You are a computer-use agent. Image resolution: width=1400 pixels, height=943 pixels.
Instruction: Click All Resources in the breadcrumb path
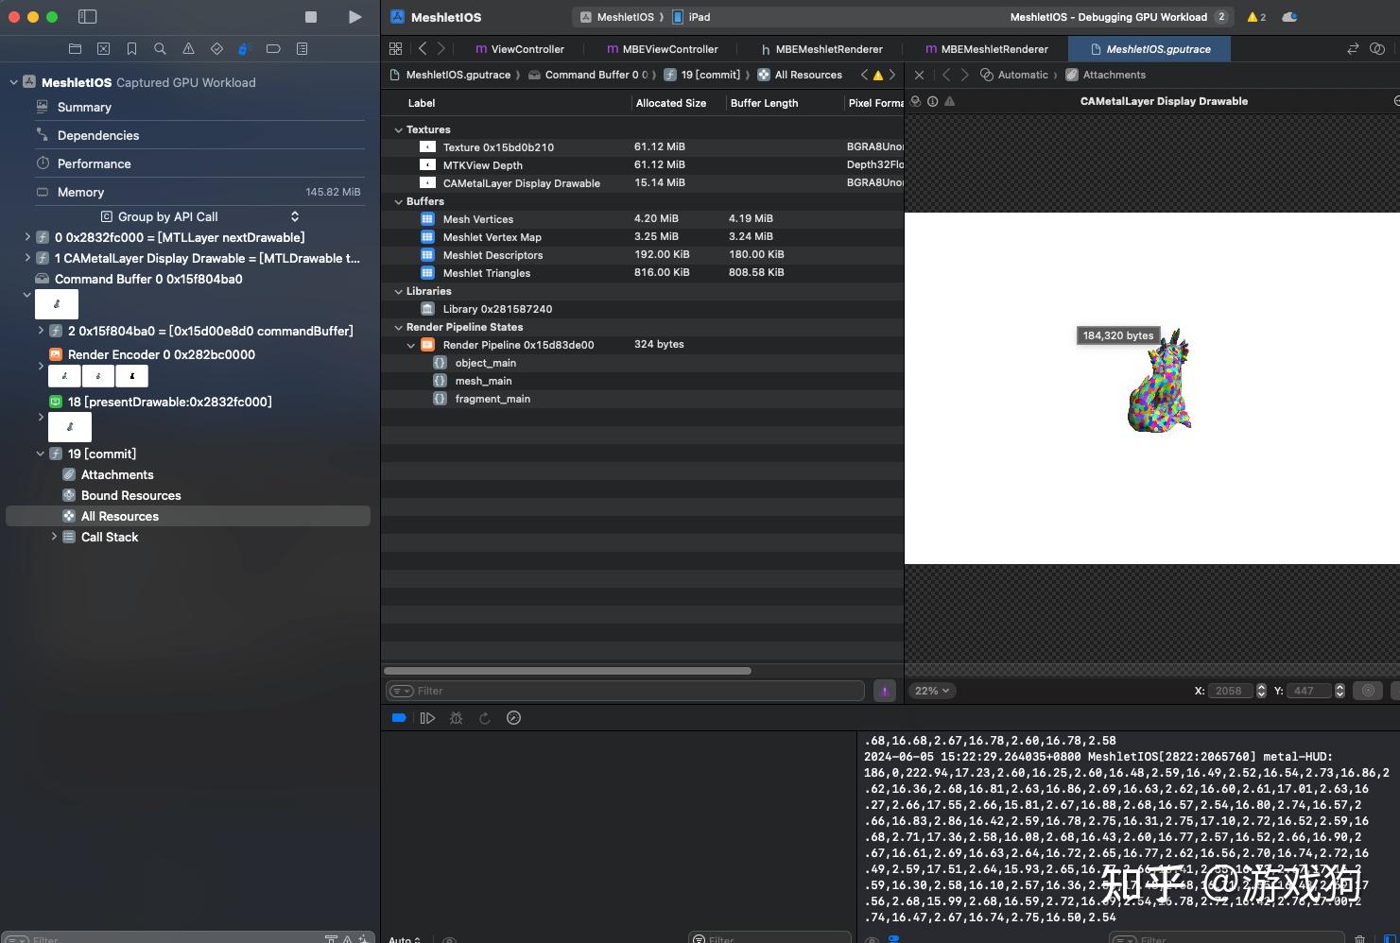806,75
